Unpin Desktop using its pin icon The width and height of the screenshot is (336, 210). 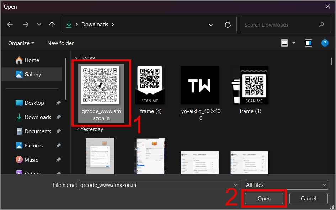pos(58,103)
